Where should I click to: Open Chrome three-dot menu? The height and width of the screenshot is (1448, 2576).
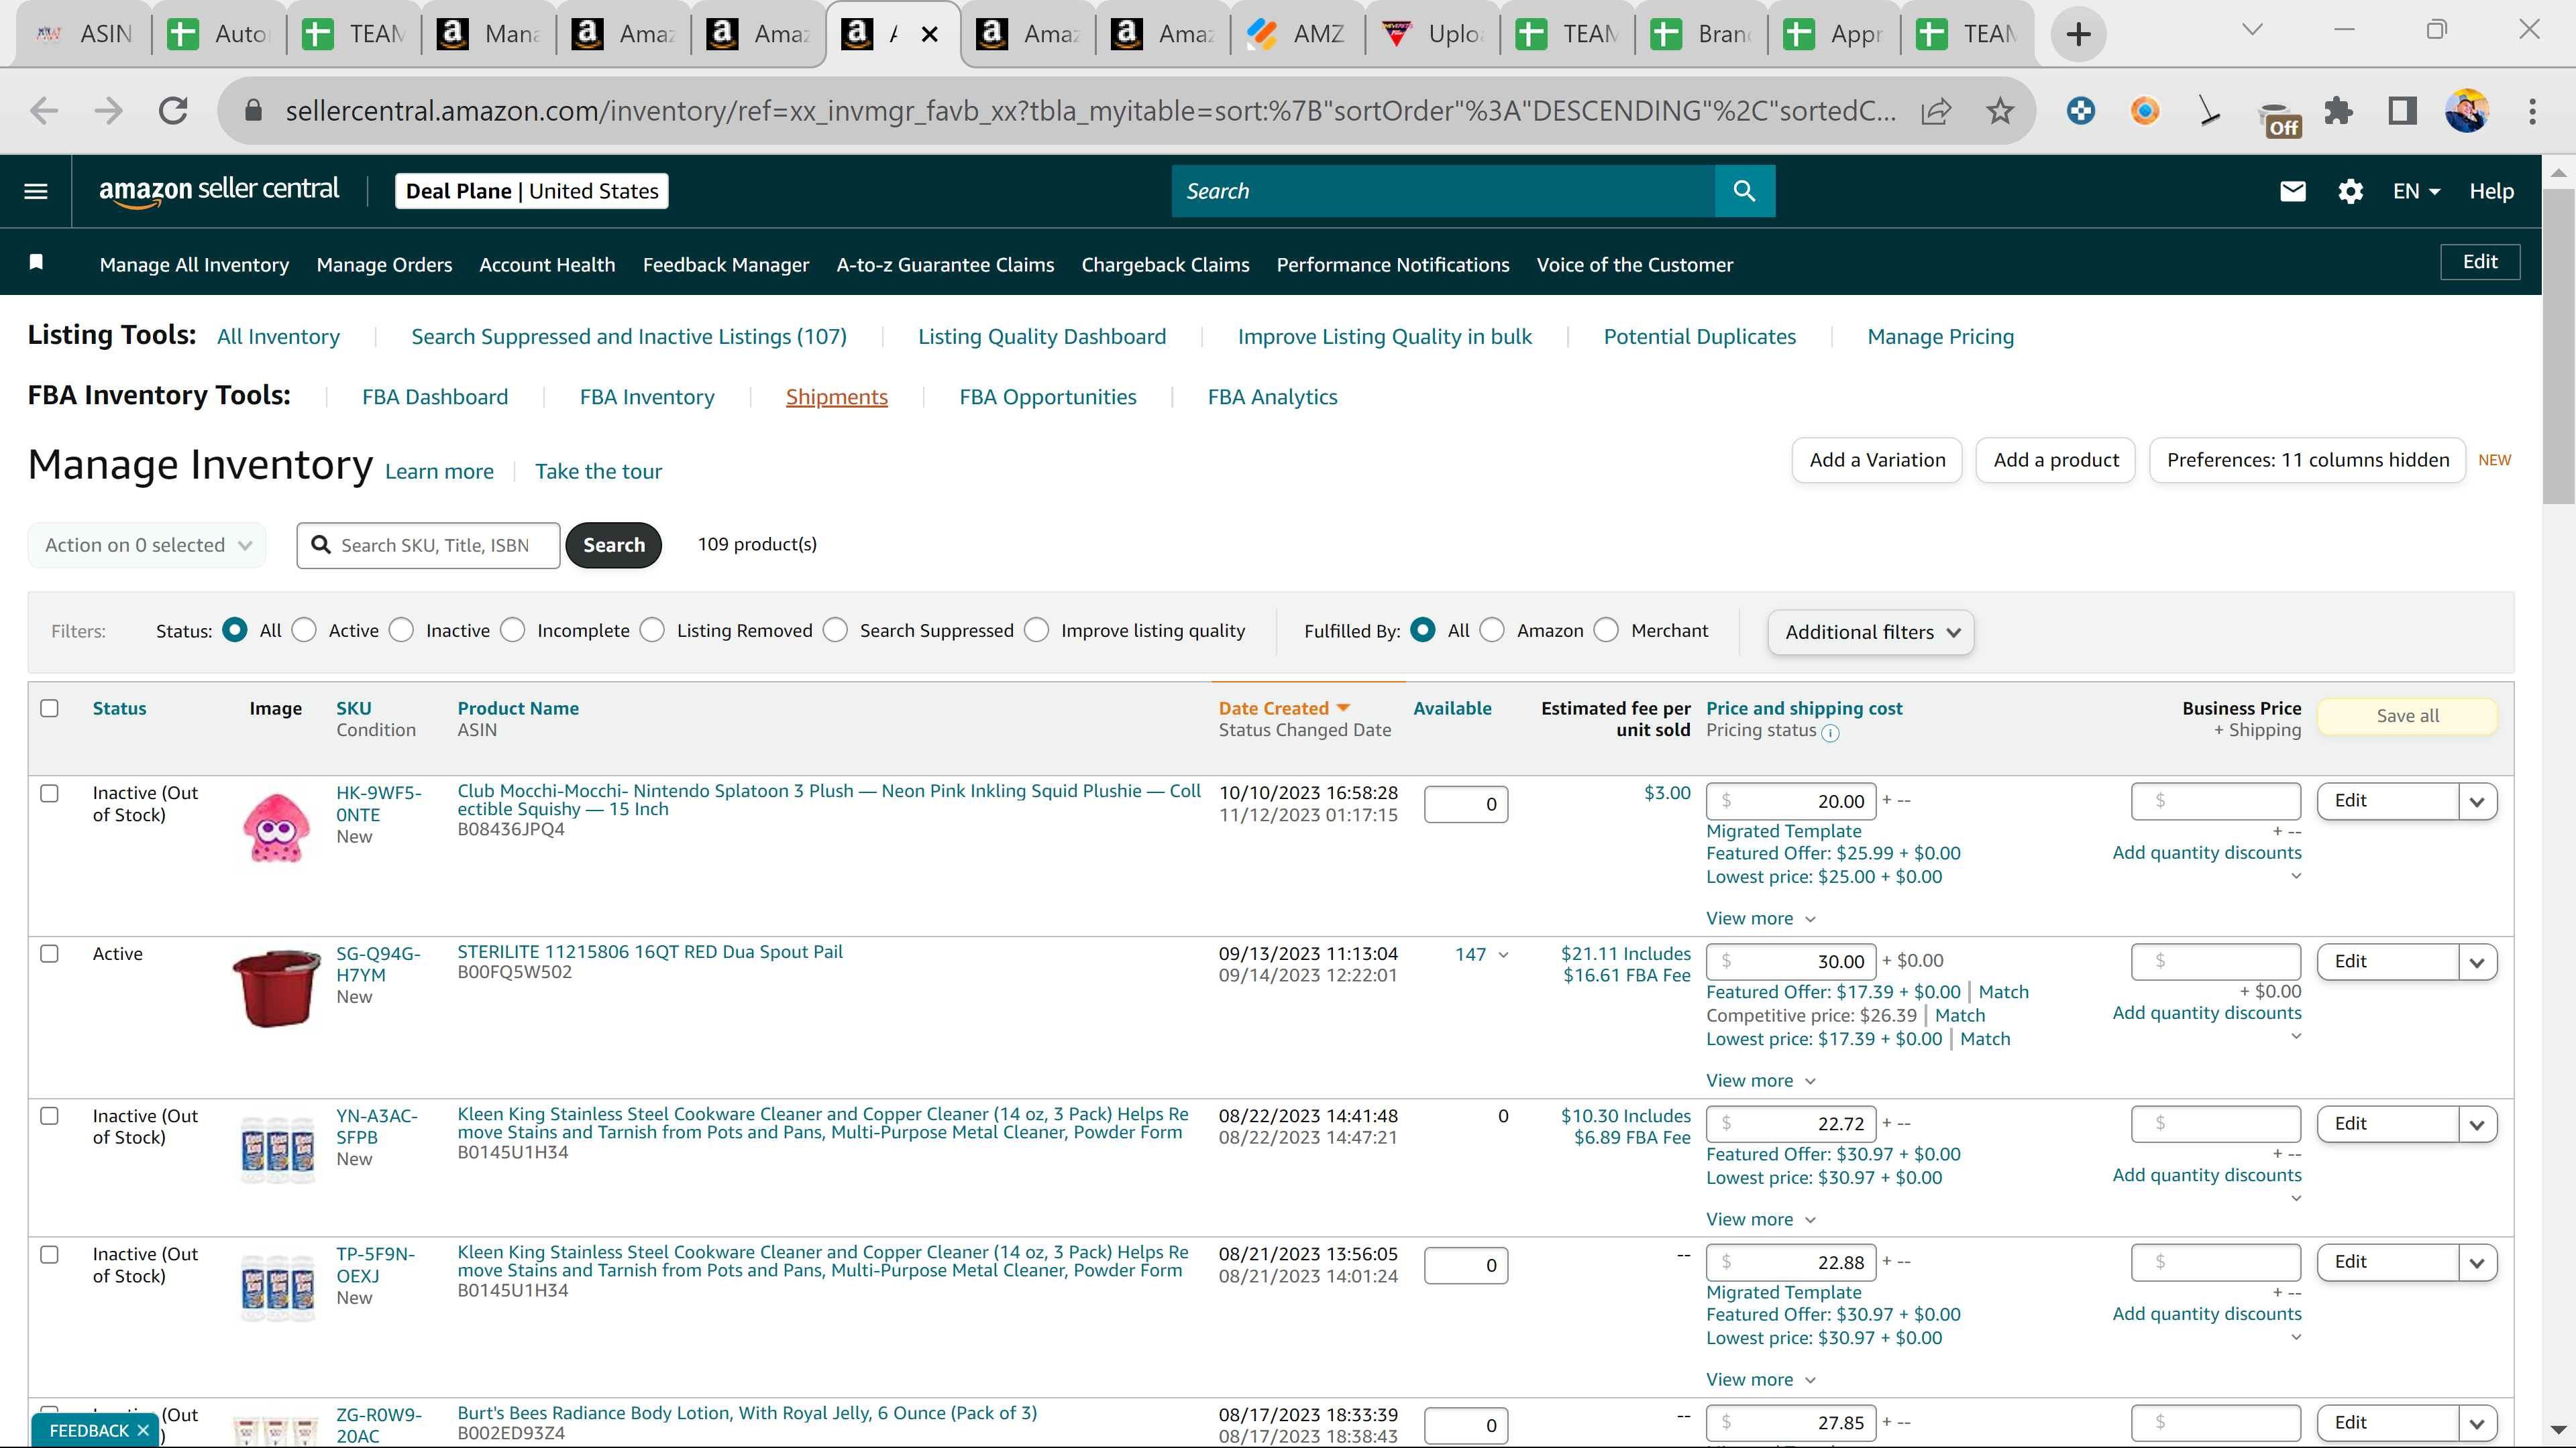[2532, 110]
